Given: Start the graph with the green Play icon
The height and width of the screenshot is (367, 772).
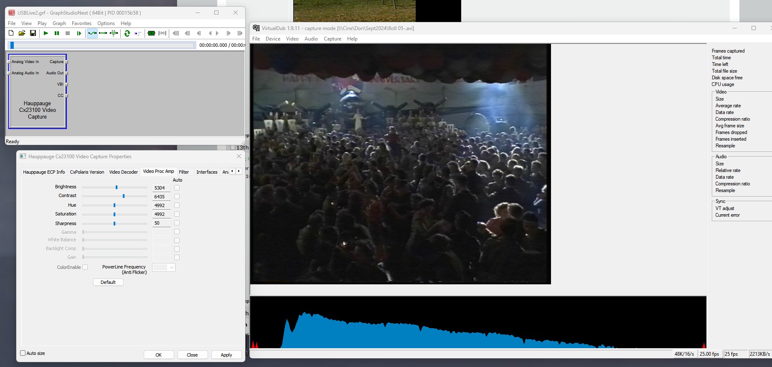Looking at the screenshot, I should [46, 33].
